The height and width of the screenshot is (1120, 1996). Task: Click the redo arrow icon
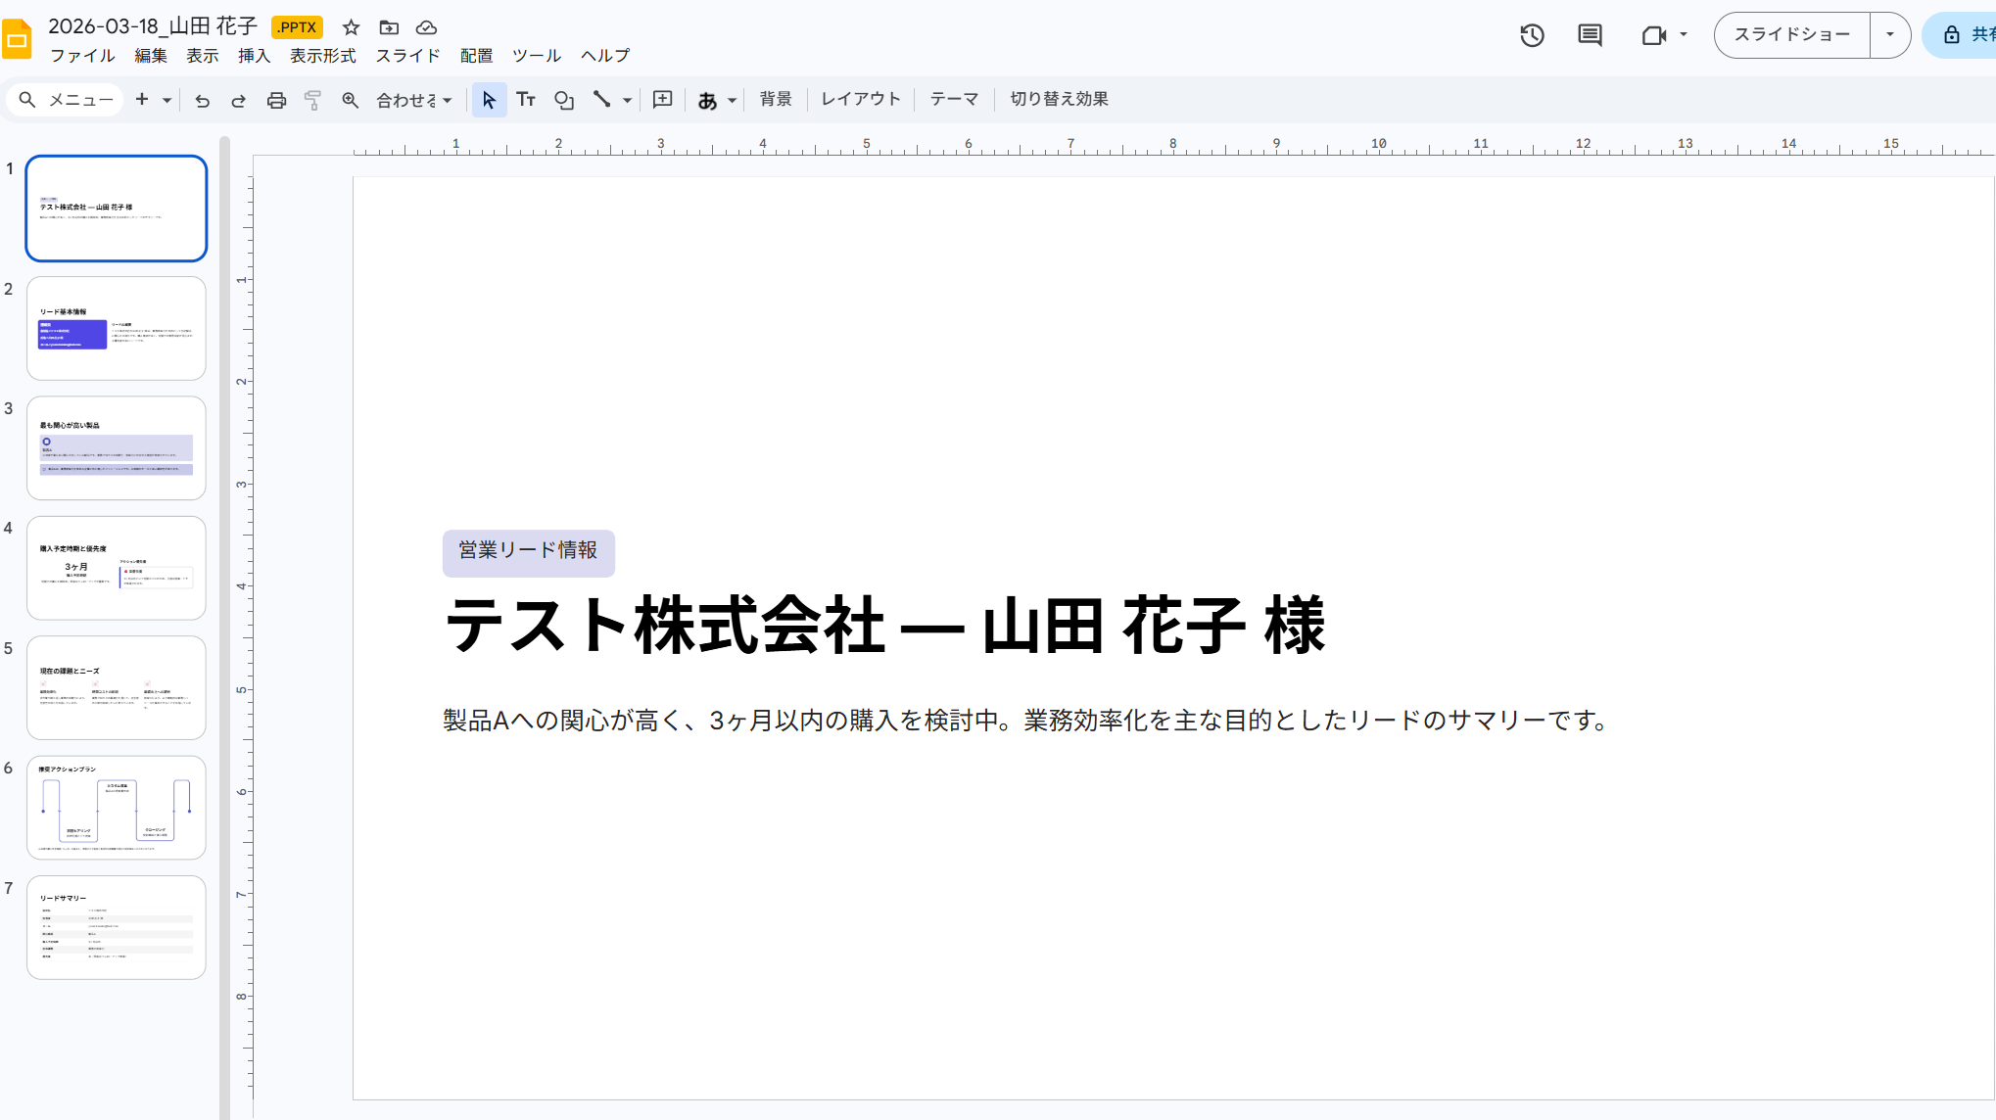tap(238, 100)
